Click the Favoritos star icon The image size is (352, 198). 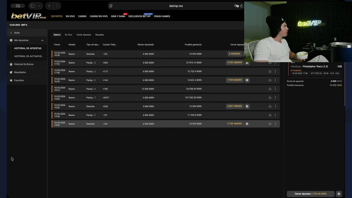click(11, 80)
